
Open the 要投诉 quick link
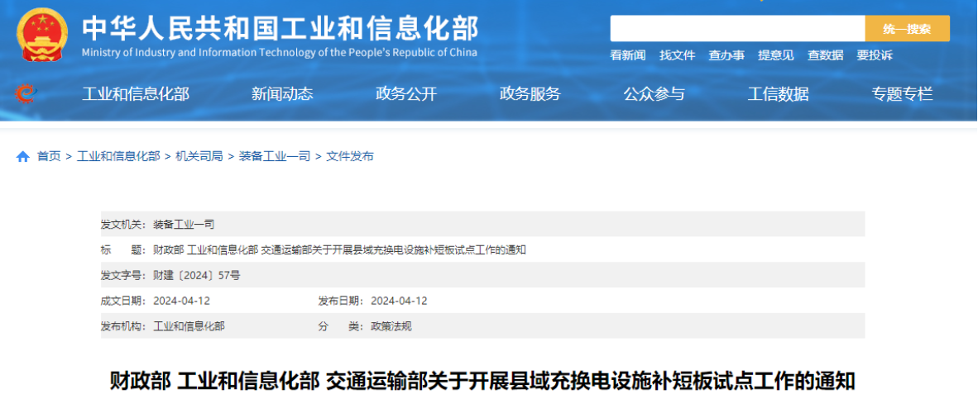875,55
